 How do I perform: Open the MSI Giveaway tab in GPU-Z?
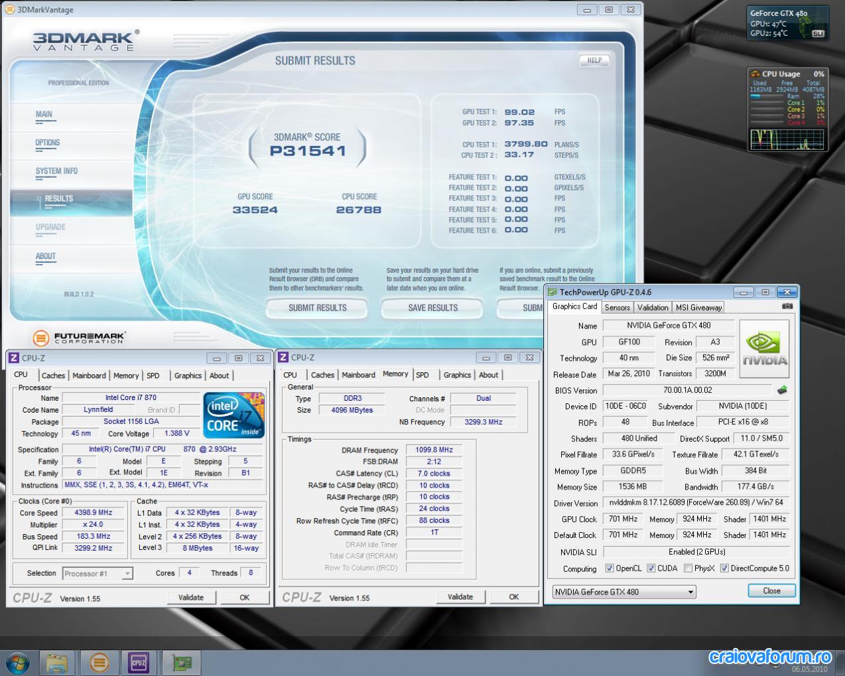coord(698,307)
